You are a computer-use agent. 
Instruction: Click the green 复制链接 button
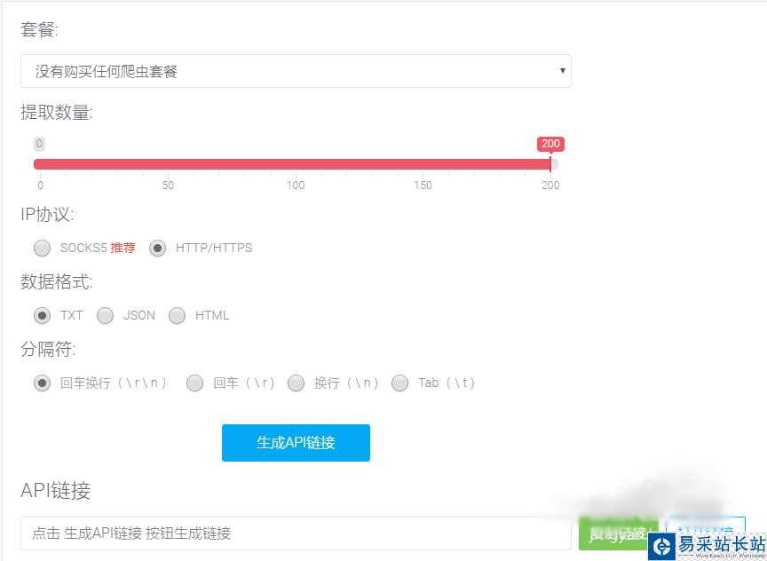click(x=619, y=533)
